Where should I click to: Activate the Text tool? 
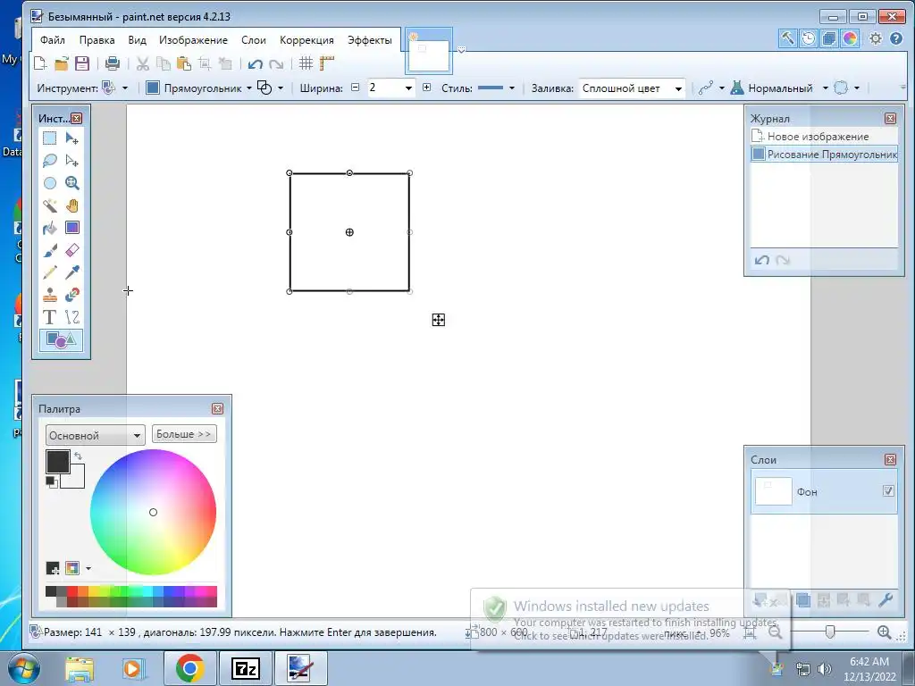[50, 317]
